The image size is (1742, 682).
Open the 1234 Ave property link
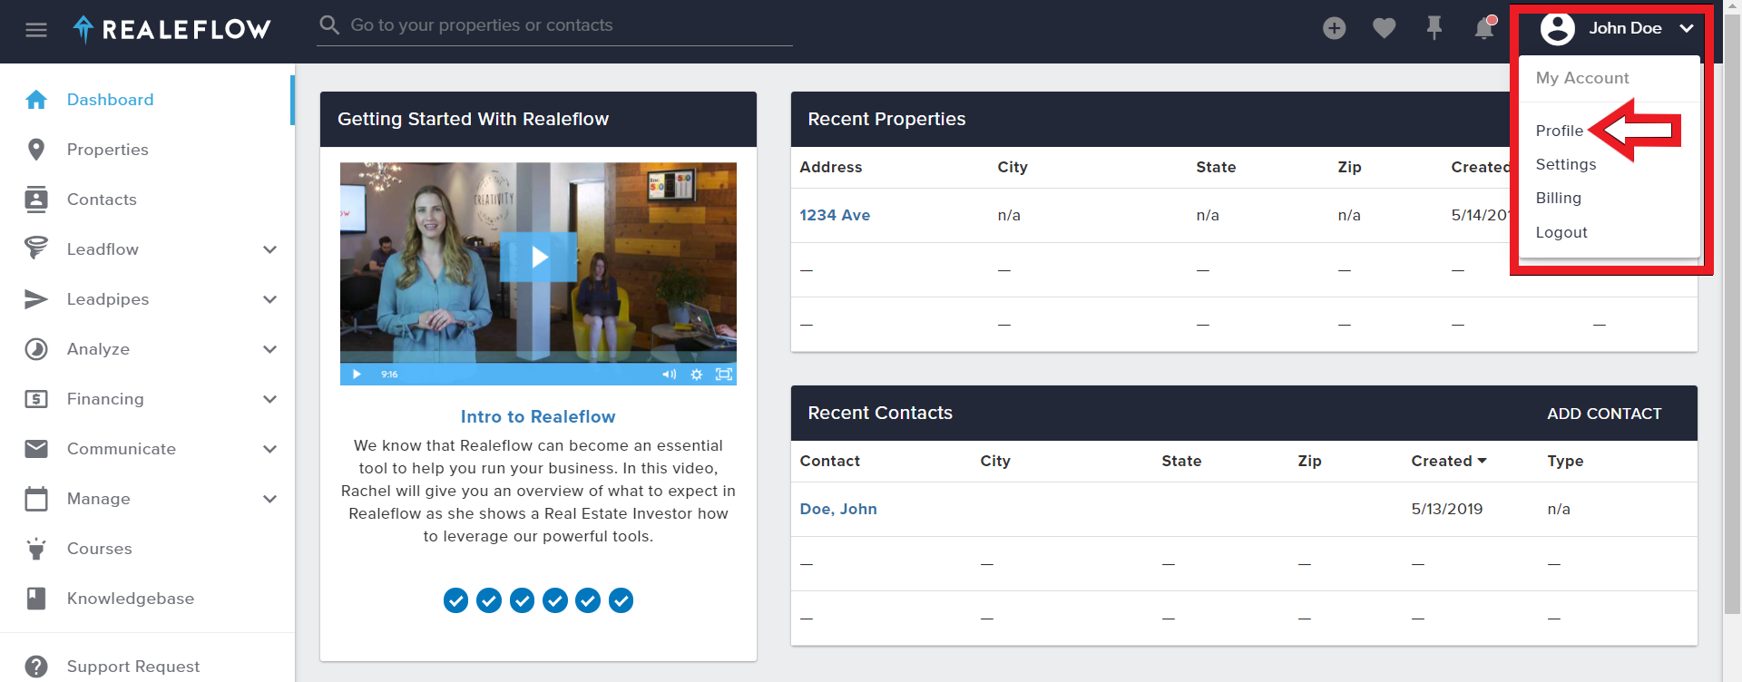tap(835, 215)
